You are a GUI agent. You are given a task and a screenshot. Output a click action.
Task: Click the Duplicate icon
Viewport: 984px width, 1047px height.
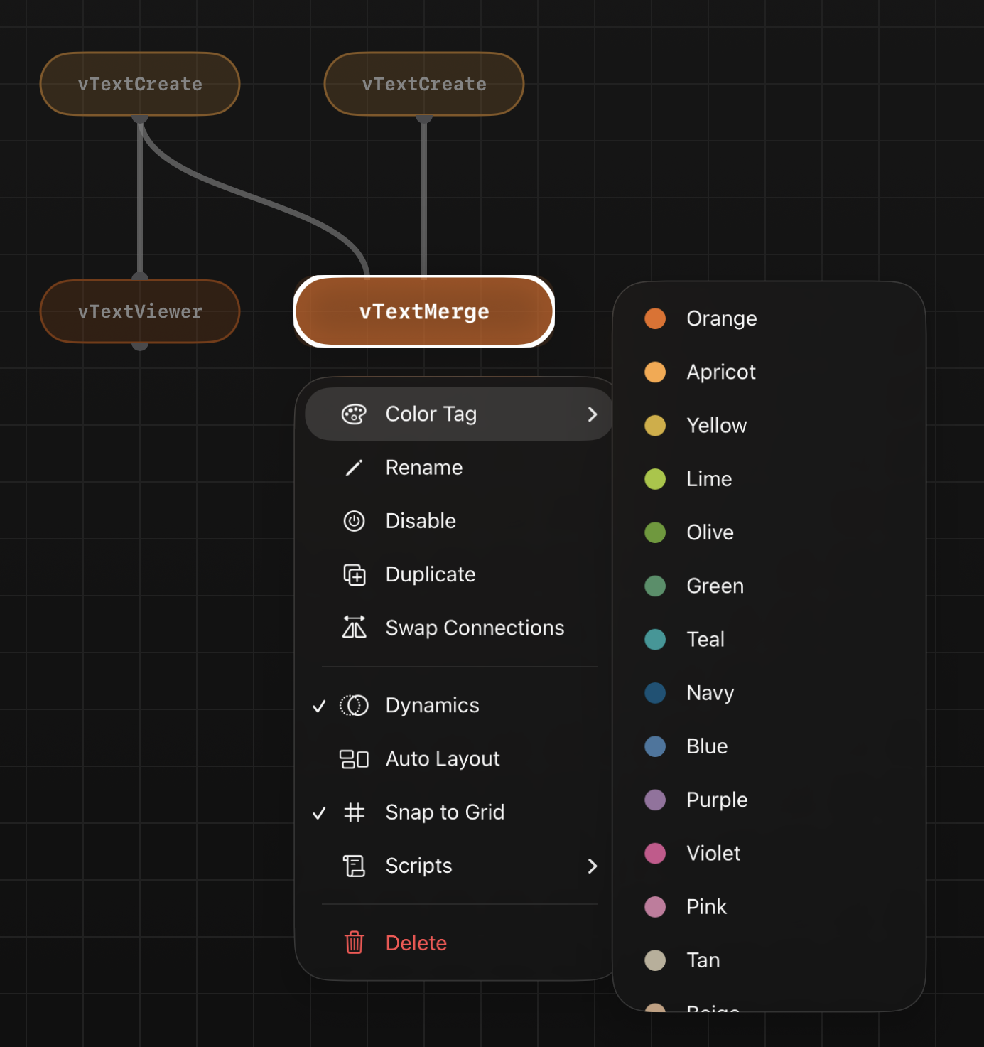[x=354, y=574]
